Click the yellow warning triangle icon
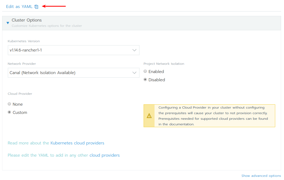Screen dimensions: 284x180 tap(149, 116)
